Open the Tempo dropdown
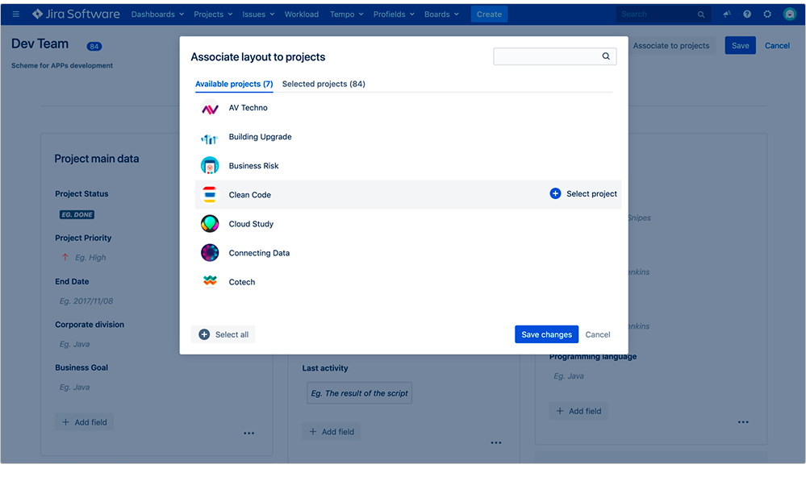 tap(347, 14)
